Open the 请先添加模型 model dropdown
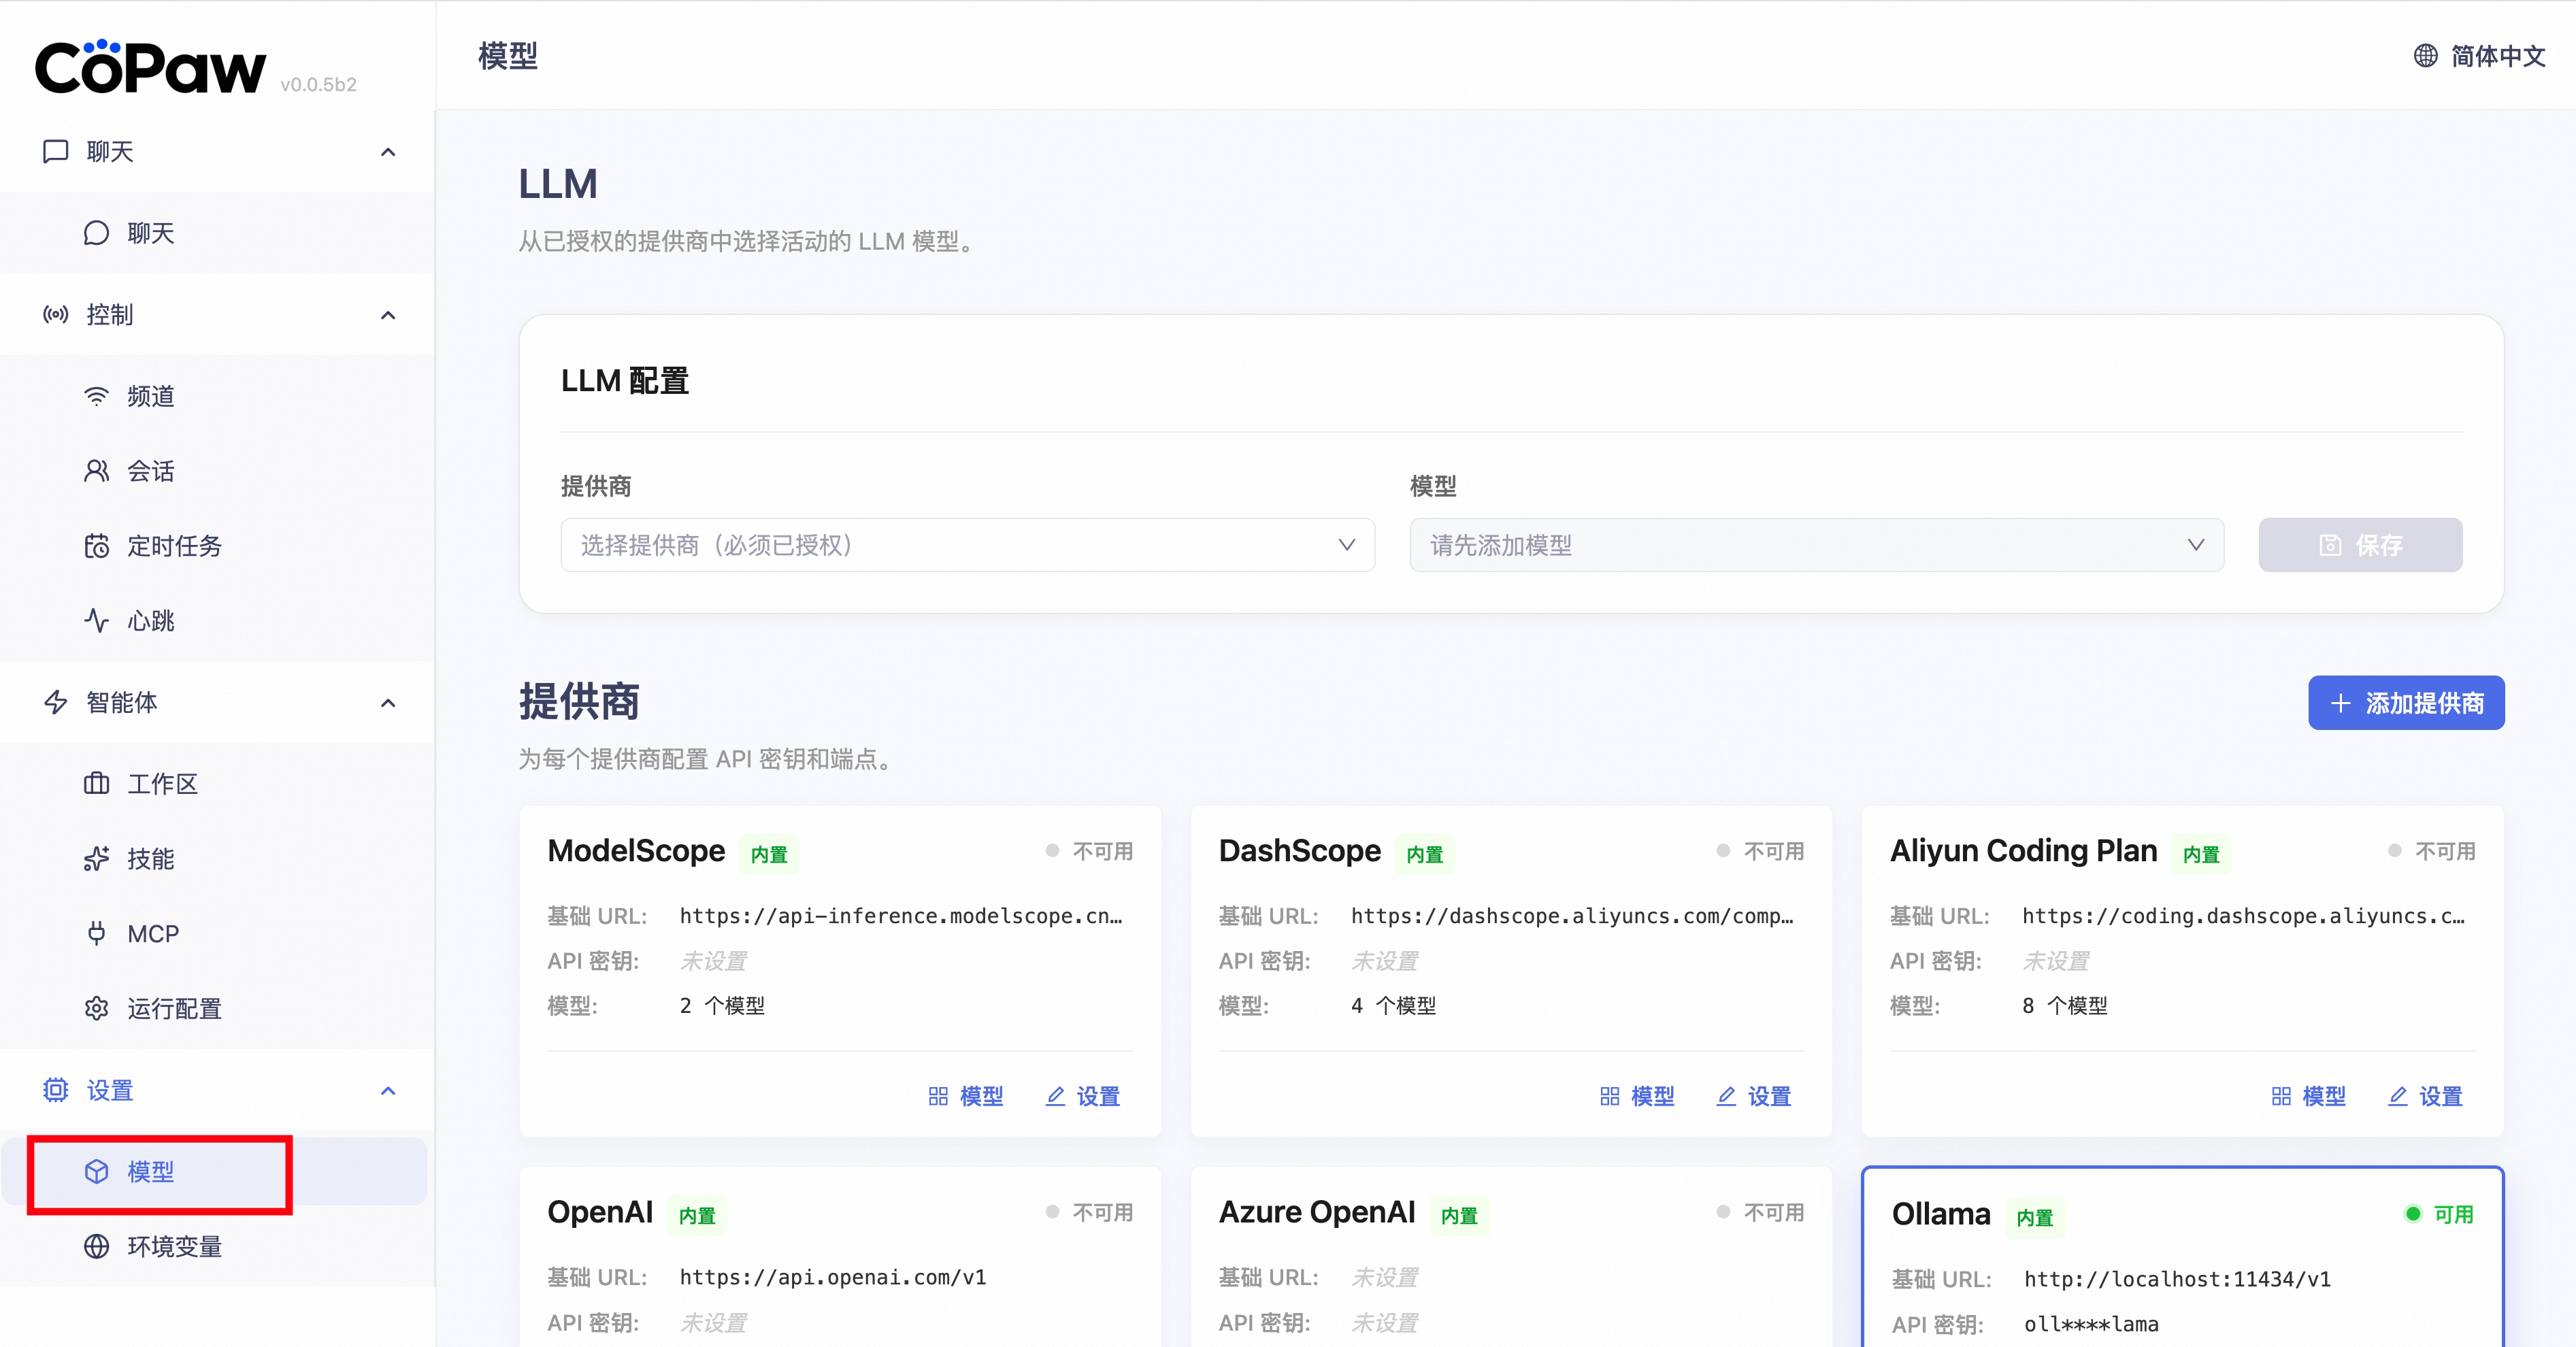The image size is (2576, 1347). (x=1815, y=545)
